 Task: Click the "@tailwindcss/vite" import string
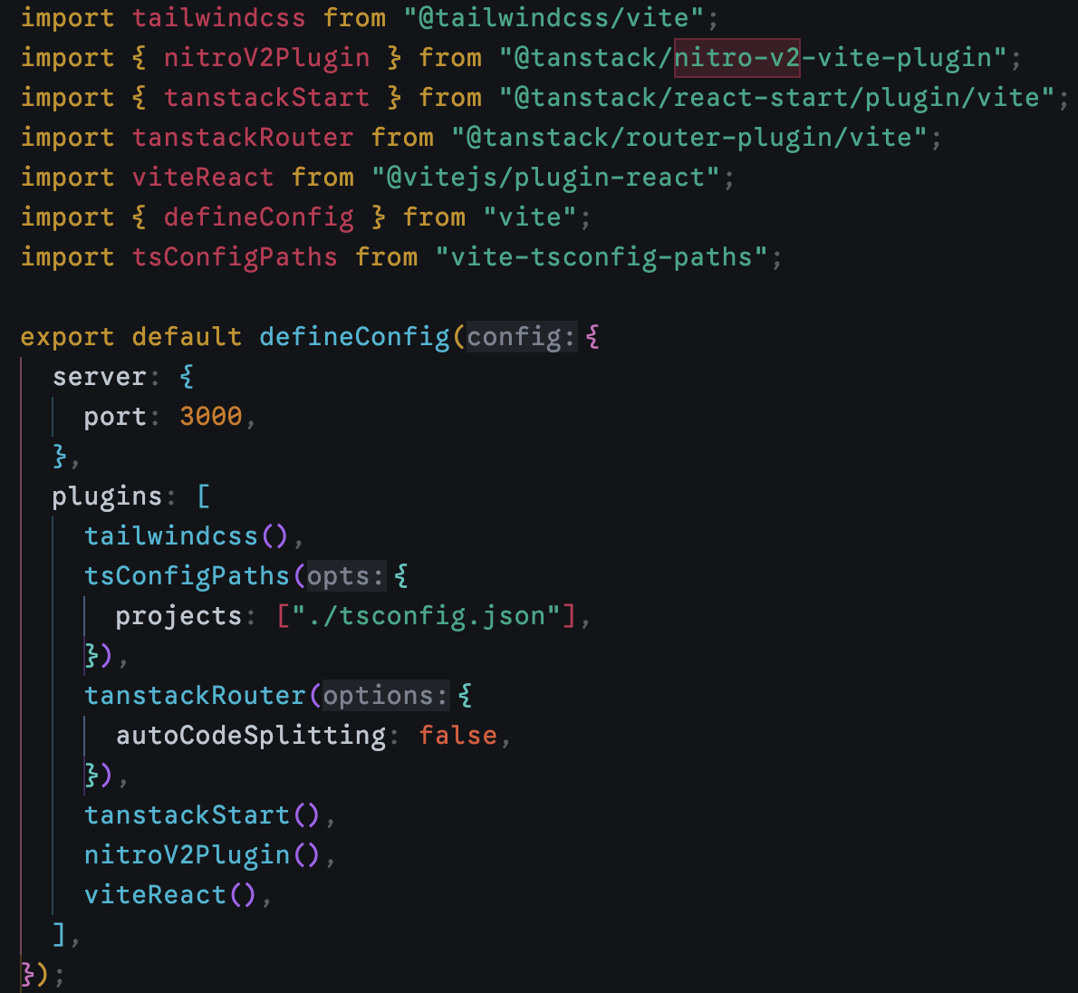(553, 18)
